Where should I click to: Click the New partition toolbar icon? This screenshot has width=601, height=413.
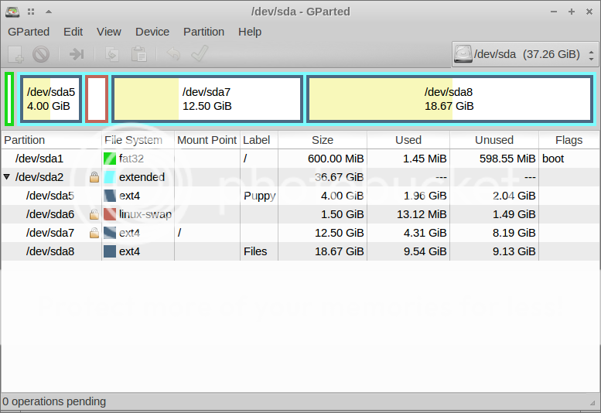(15, 54)
